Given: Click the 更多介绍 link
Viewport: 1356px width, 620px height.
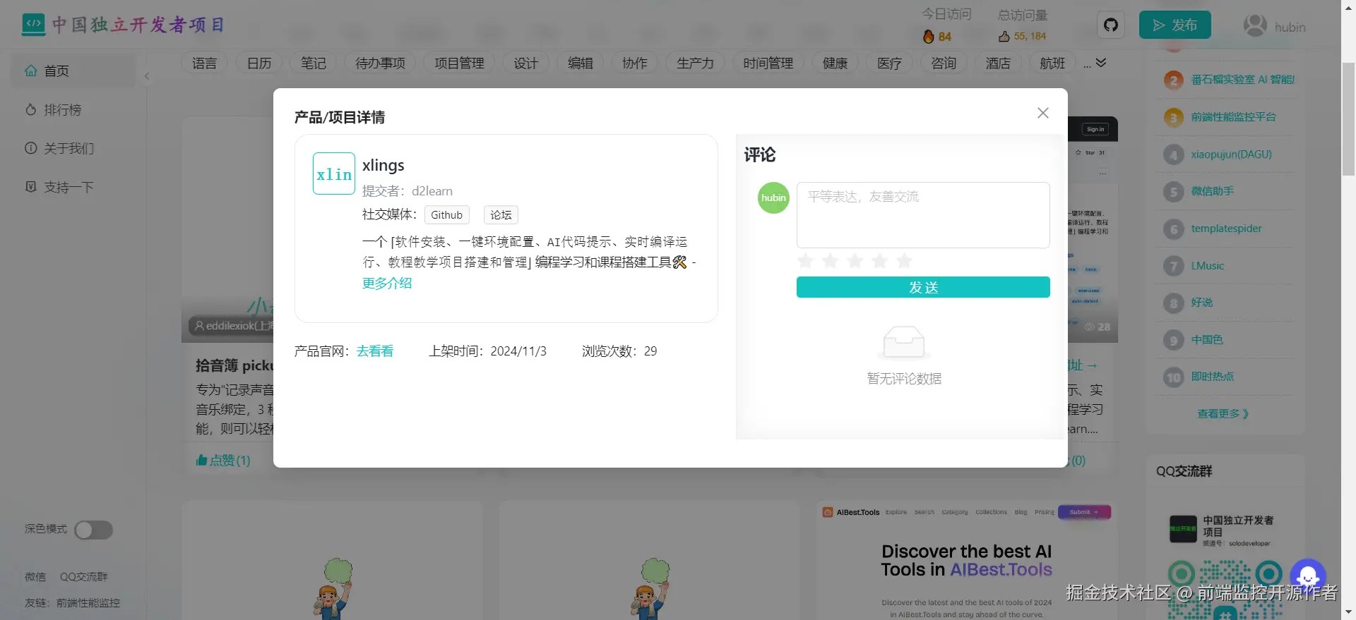Looking at the screenshot, I should 387,284.
